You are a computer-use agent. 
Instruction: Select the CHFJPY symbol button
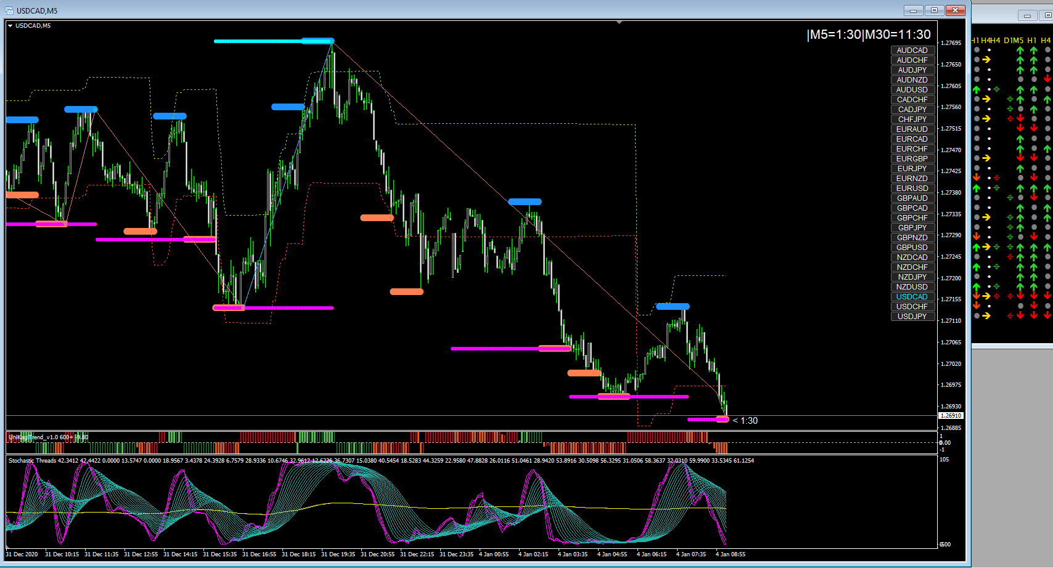912,120
